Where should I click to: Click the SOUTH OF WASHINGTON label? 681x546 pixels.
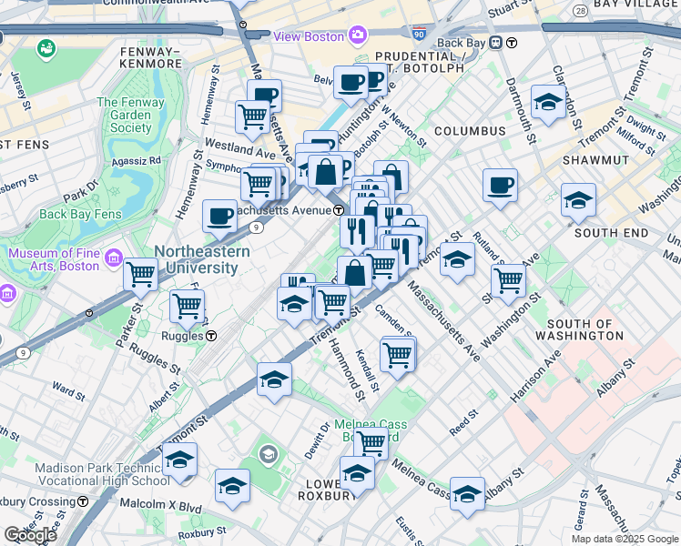(579, 329)
